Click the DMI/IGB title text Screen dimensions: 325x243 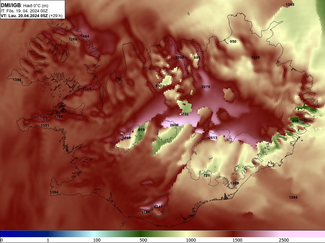point(11,6)
